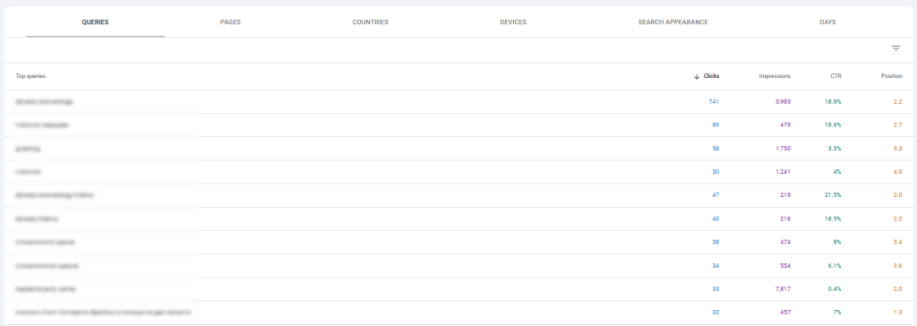Click the 8% CTR value
Image resolution: width=917 pixels, height=326 pixels.
tap(837, 243)
